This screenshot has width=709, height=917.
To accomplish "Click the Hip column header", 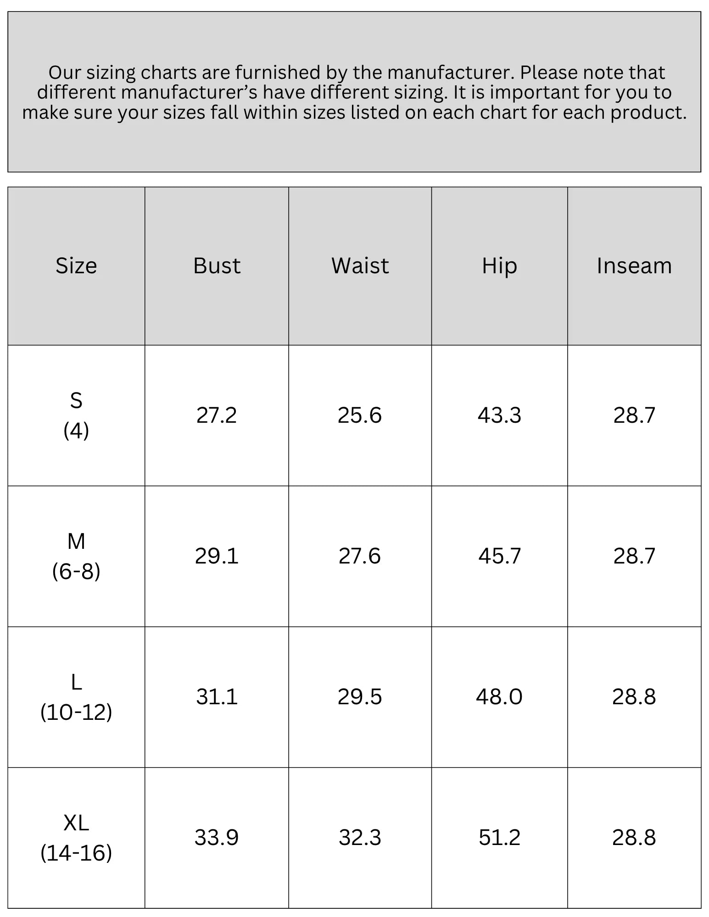I will [x=500, y=266].
